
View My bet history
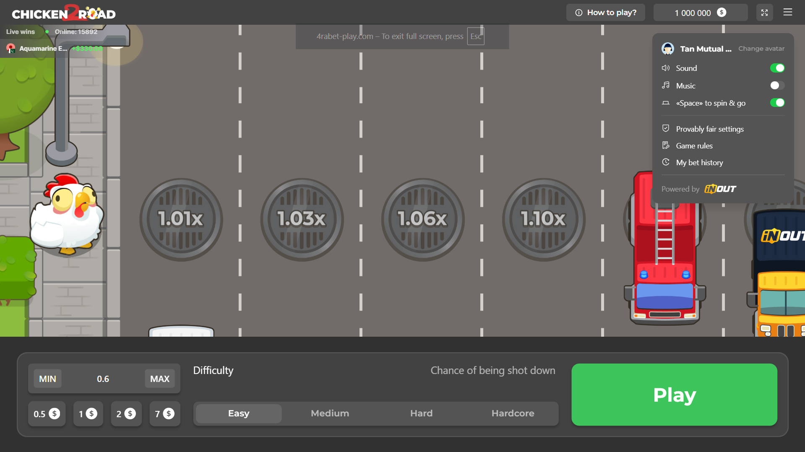pos(699,163)
